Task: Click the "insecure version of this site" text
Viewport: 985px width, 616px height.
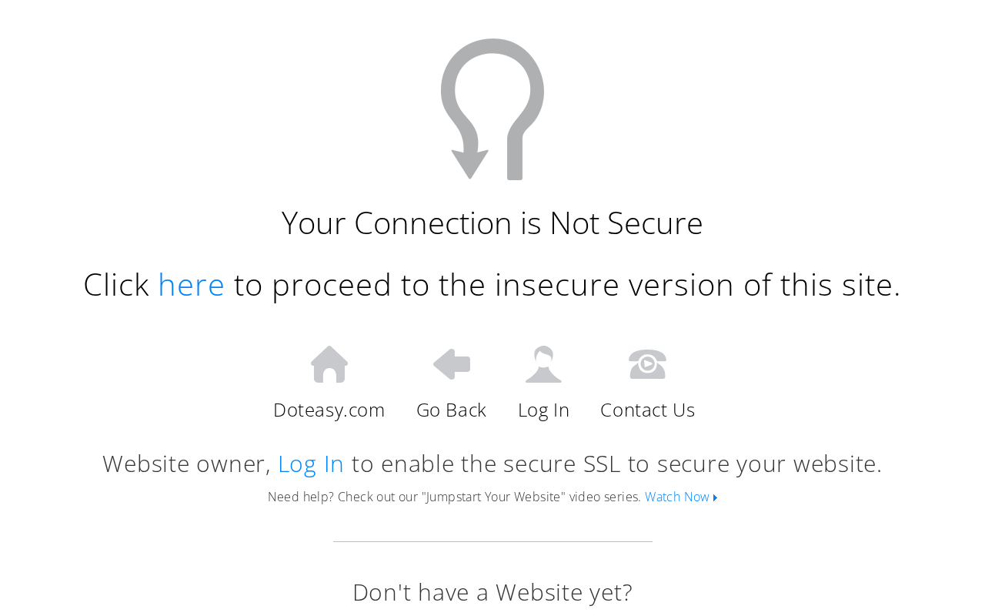Action: click(x=697, y=284)
